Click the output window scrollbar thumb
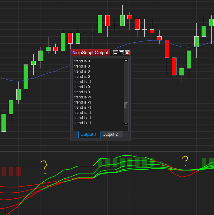 pyautogui.click(x=126, y=105)
